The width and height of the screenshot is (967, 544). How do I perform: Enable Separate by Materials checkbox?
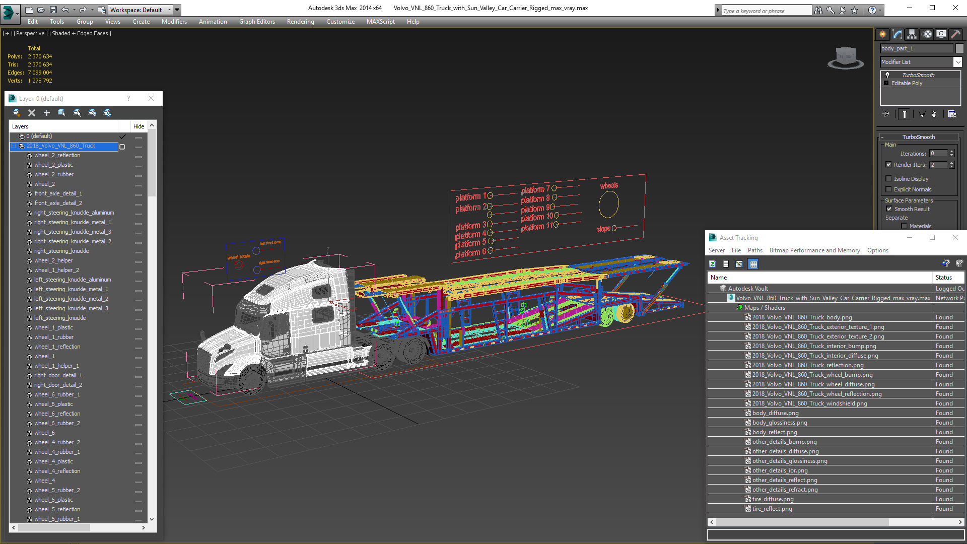click(904, 226)
